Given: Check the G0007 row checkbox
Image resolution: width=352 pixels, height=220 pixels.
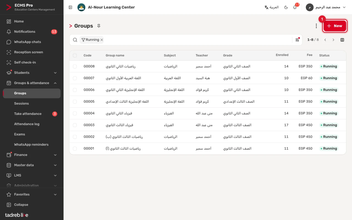Looking at the screenshot, I should [x=75, y=78].
